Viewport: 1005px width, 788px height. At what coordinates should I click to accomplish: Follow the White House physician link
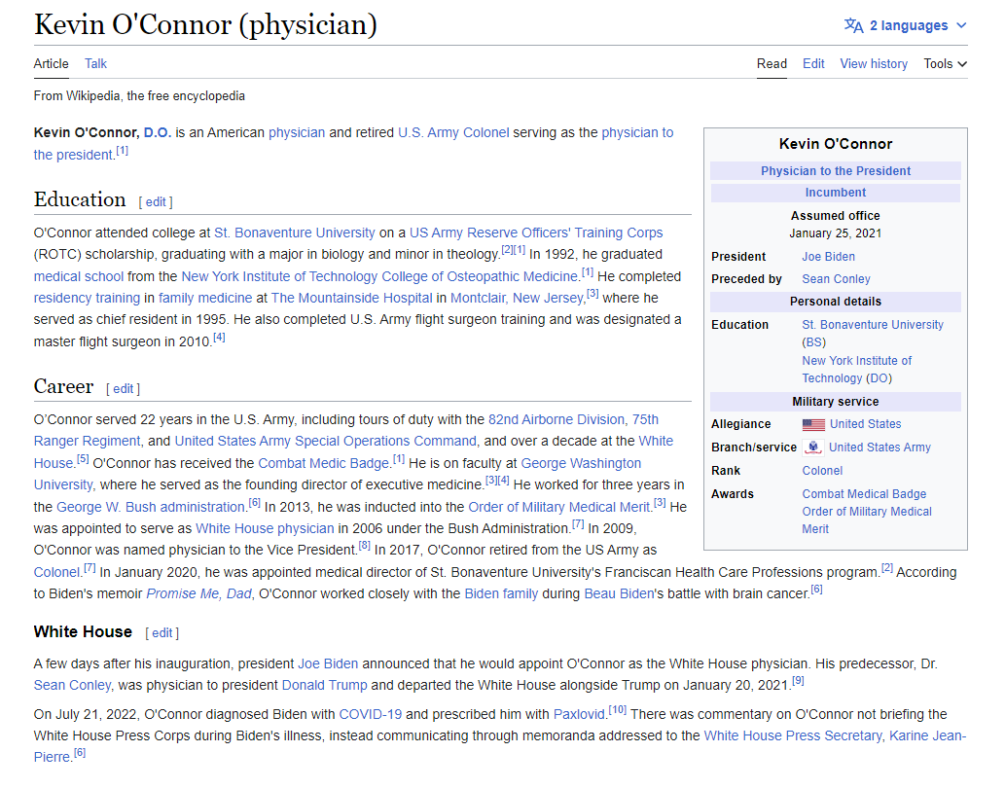point(265,528)
